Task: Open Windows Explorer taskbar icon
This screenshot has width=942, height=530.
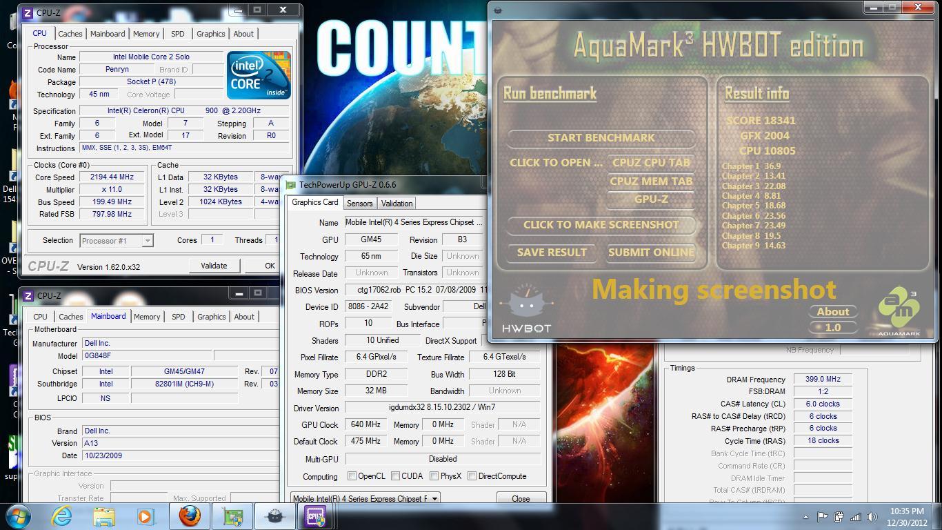Action: tap(104, 516)
